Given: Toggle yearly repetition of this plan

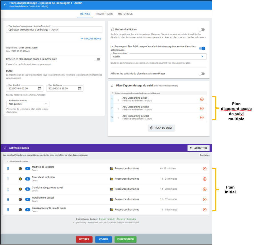Looking at the screenshot, I should 97,59.
